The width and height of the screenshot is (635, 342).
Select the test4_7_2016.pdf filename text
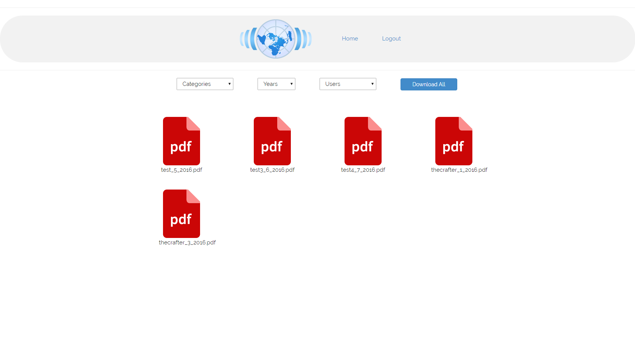[363, 170]
